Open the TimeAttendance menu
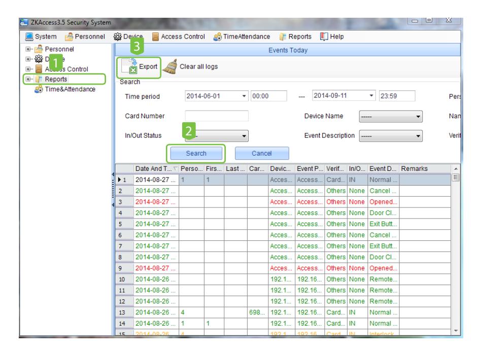Image resolution: width=480 pixels, height=355 pixels. point(242,37)
